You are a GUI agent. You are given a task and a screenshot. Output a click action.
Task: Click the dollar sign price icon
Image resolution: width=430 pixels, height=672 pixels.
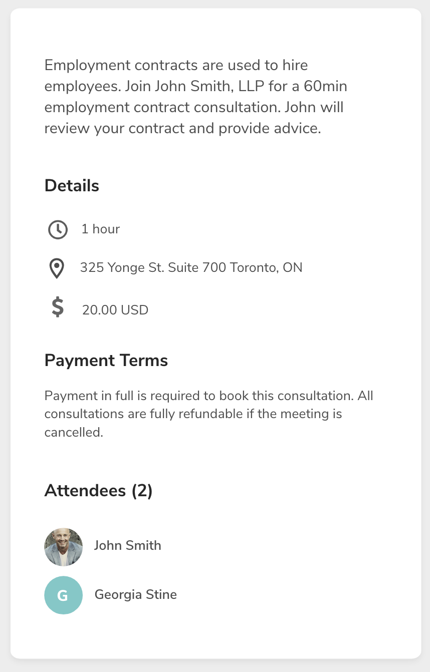(x=58, y=307)
